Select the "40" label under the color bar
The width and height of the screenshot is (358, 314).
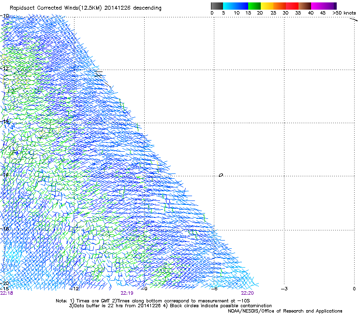pos(311,13)
